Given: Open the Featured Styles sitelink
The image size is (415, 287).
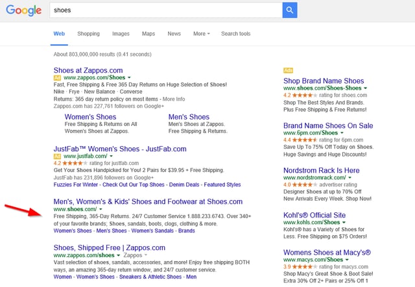Looking at the screenshot, I should click(222, 184).
